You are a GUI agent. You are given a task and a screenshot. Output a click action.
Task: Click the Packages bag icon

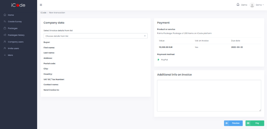point(5,28)
